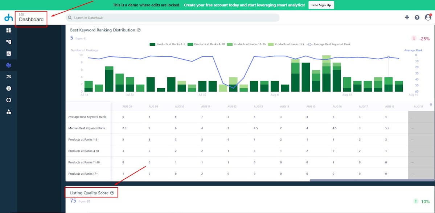The width and height of the screenshot is (435, 213).
Task: Click help icon beside Listing Quality Score
Action: point(112,193)
